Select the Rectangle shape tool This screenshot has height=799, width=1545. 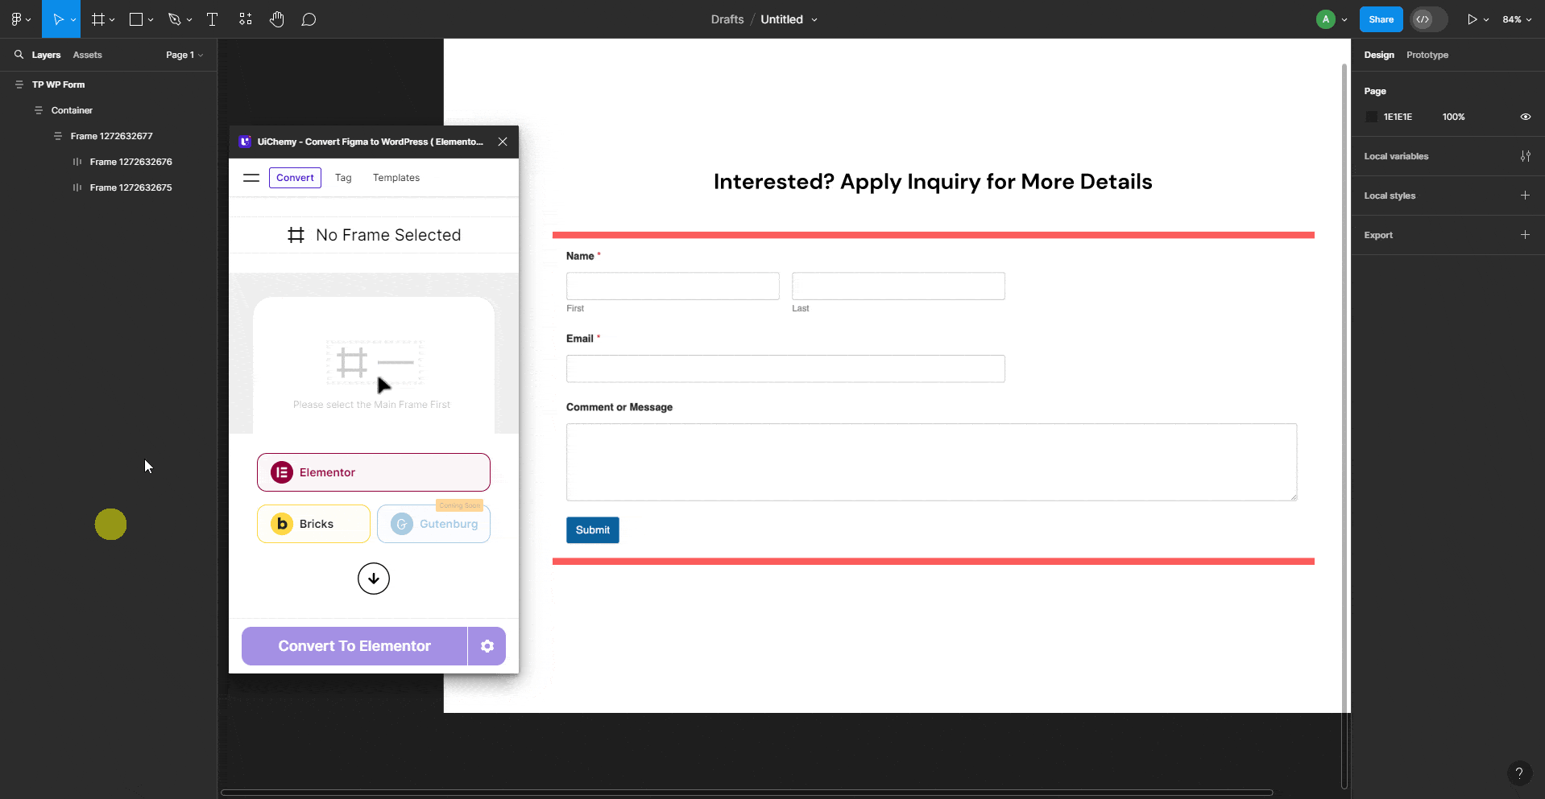pos(135,19)
